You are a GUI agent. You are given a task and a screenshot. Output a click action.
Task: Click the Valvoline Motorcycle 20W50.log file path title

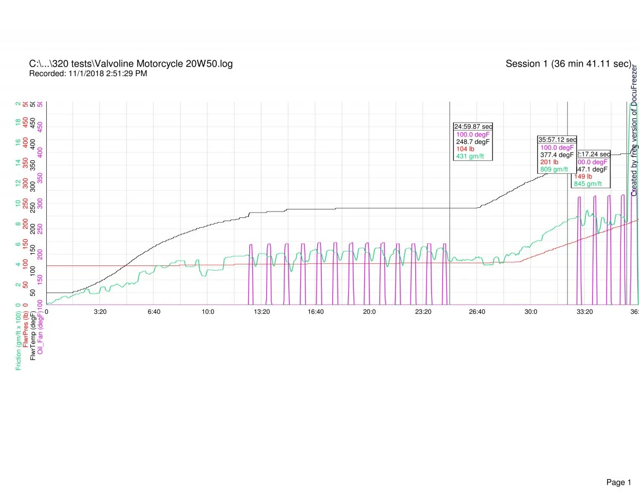[x=131, y=64]
